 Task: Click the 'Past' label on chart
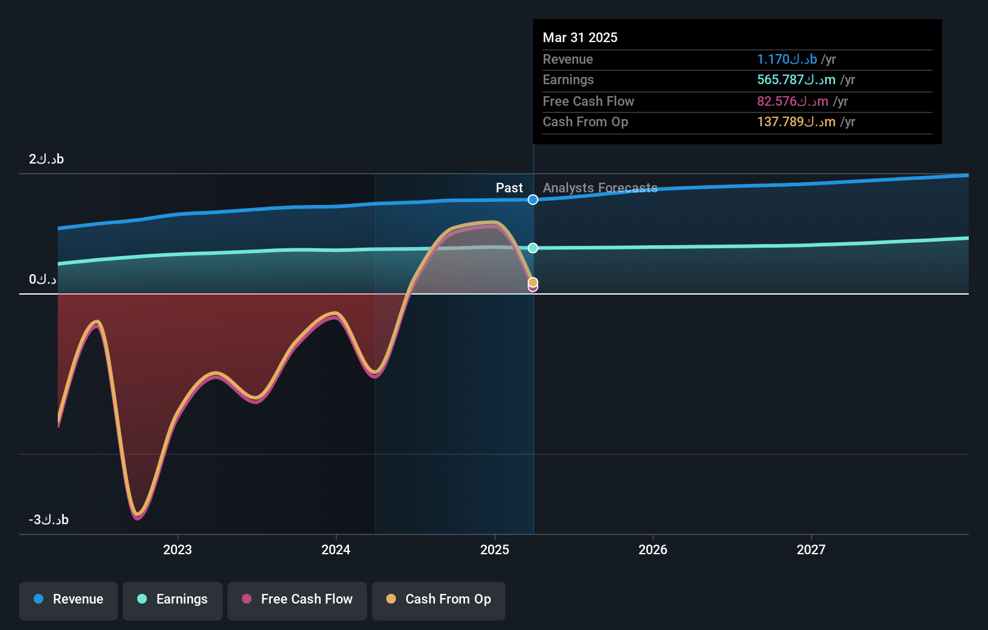(509, 188)
